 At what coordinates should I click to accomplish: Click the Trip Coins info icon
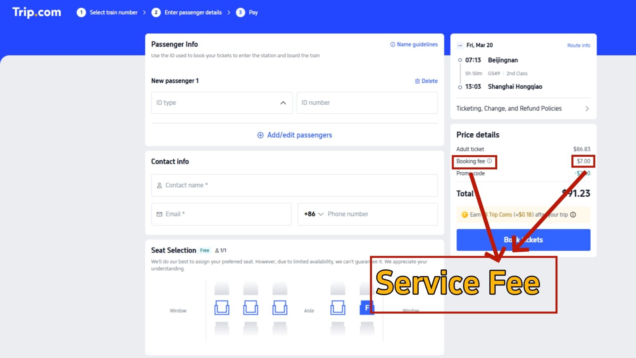pyautogui.click(x=573, y=215)
